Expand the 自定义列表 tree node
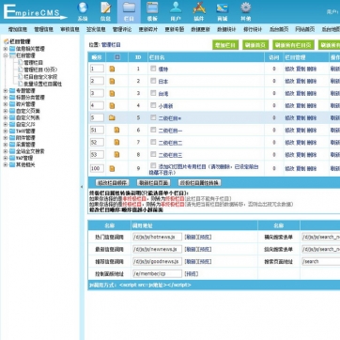340x340 pixels. [6, 117]
